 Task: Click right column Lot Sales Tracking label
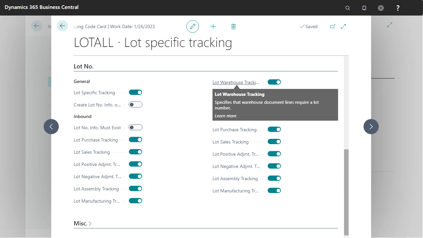pyautogui.click(x=230, y=142)
